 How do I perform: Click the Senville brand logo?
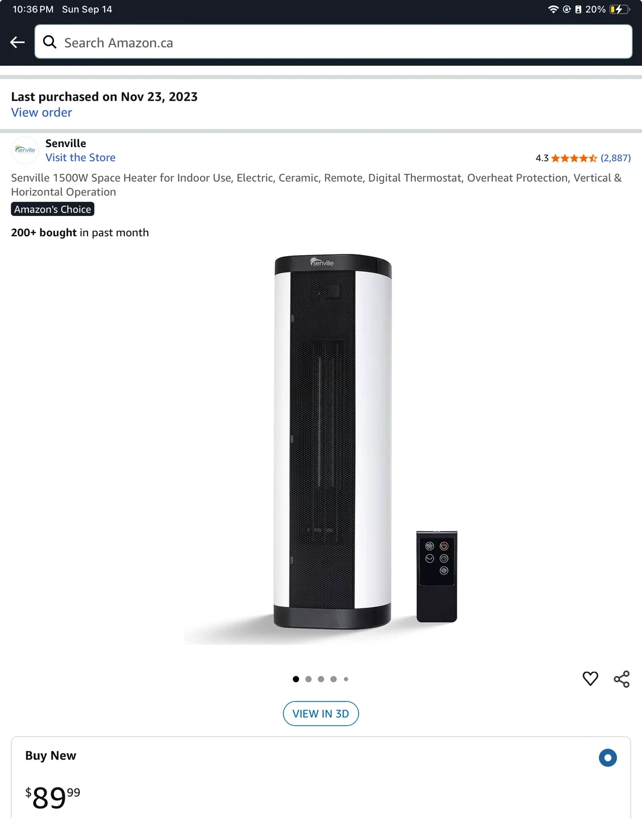(25, 150)
